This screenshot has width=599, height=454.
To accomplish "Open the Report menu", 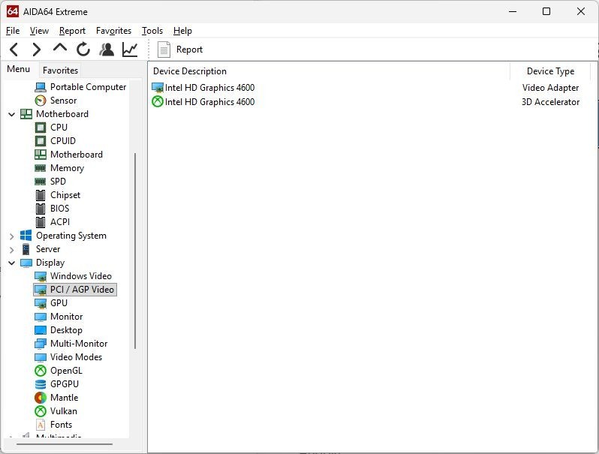I will click(x=72, y=31).
